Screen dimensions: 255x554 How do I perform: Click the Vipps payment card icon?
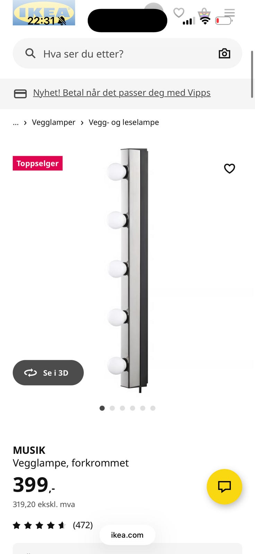click(x=20, y=93)
